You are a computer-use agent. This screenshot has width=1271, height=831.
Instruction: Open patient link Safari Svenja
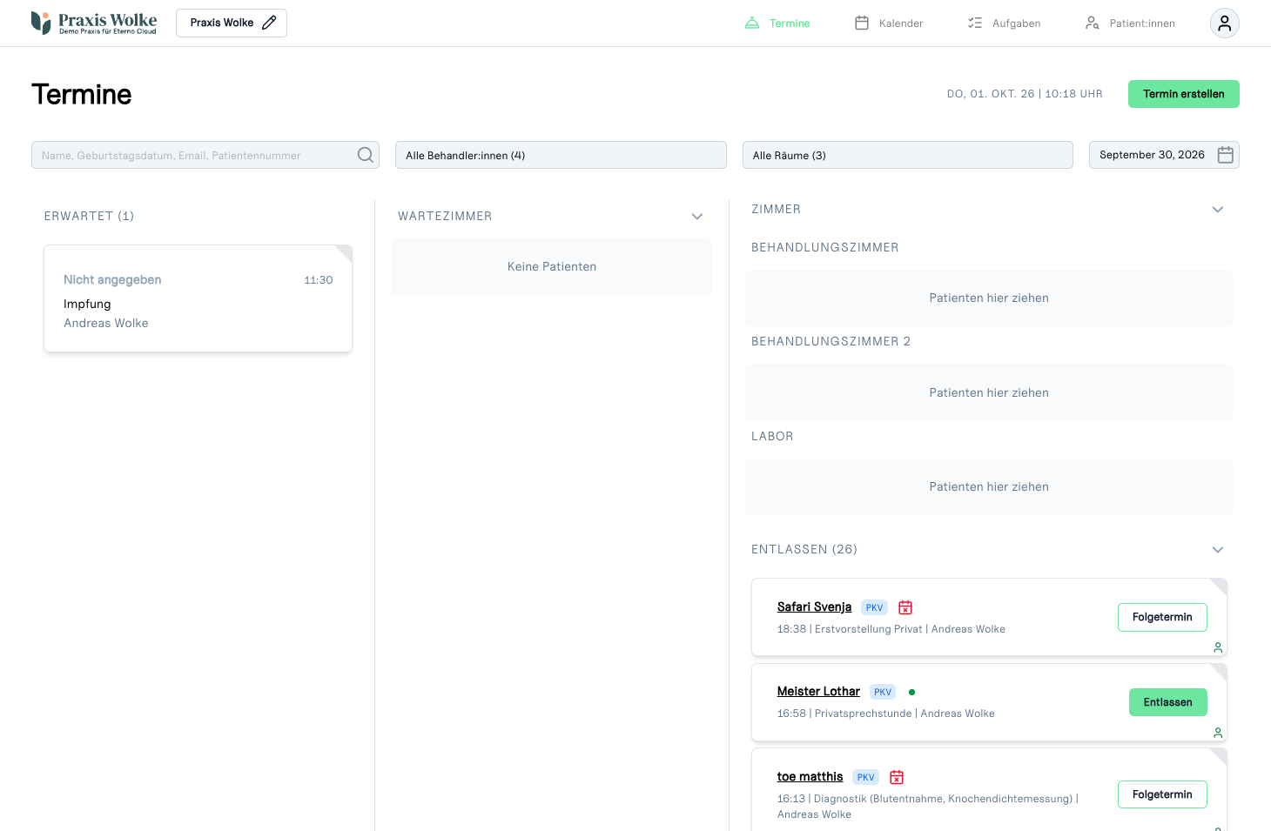(814, 607)
